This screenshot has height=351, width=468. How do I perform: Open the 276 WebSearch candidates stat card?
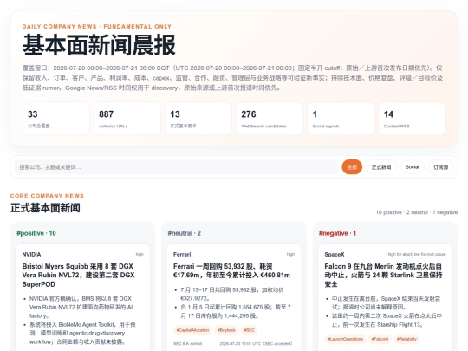[270, 119]
